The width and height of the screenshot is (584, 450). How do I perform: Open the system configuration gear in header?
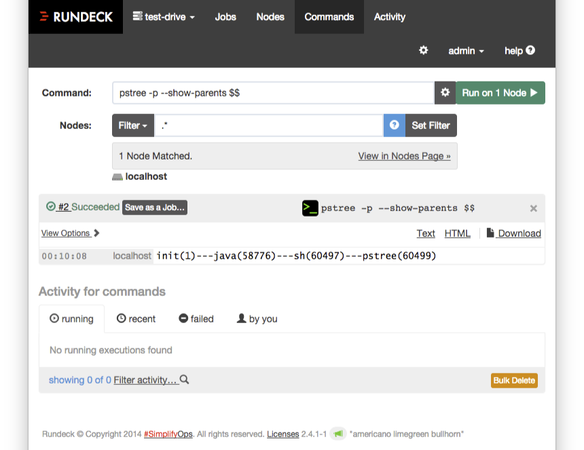tap(423, 50)
